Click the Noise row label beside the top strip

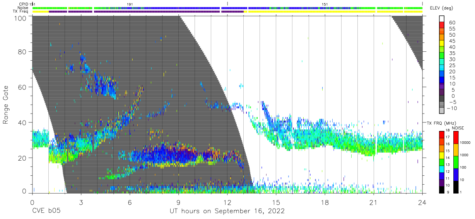23,8
